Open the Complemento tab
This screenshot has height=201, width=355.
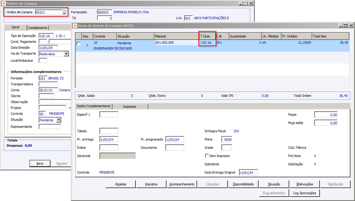click(x=38, y=28)
